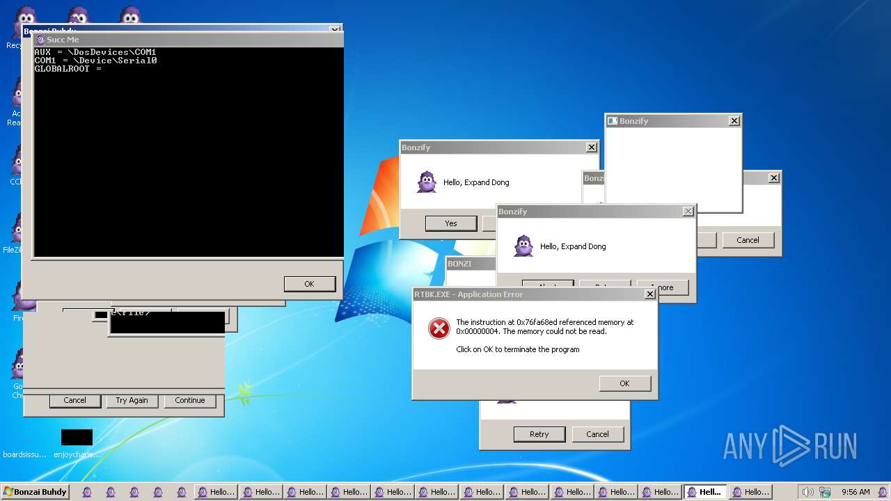Viewport: 891px width, 501px height.
Task: Click console line 'AUX = \DosDevices\COM1'
Action: coord(95,52)
